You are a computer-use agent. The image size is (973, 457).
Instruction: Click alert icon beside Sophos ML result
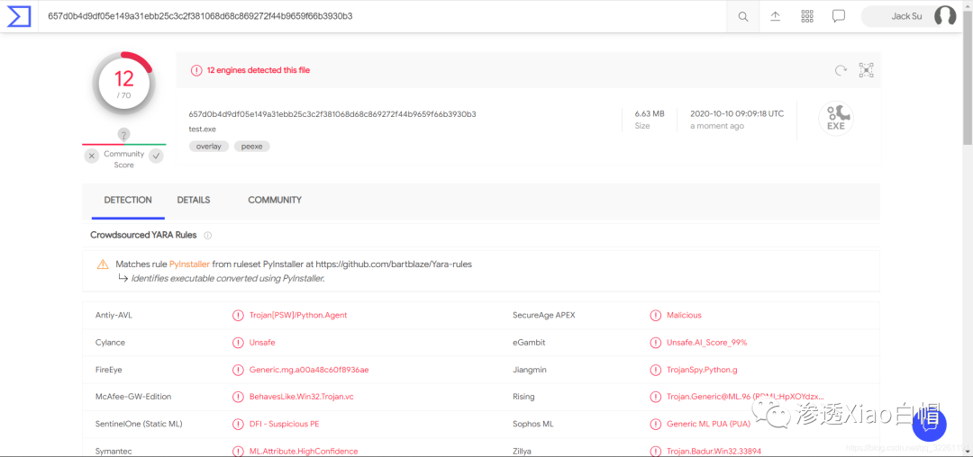pyautogui.click(x=655, y=425)
